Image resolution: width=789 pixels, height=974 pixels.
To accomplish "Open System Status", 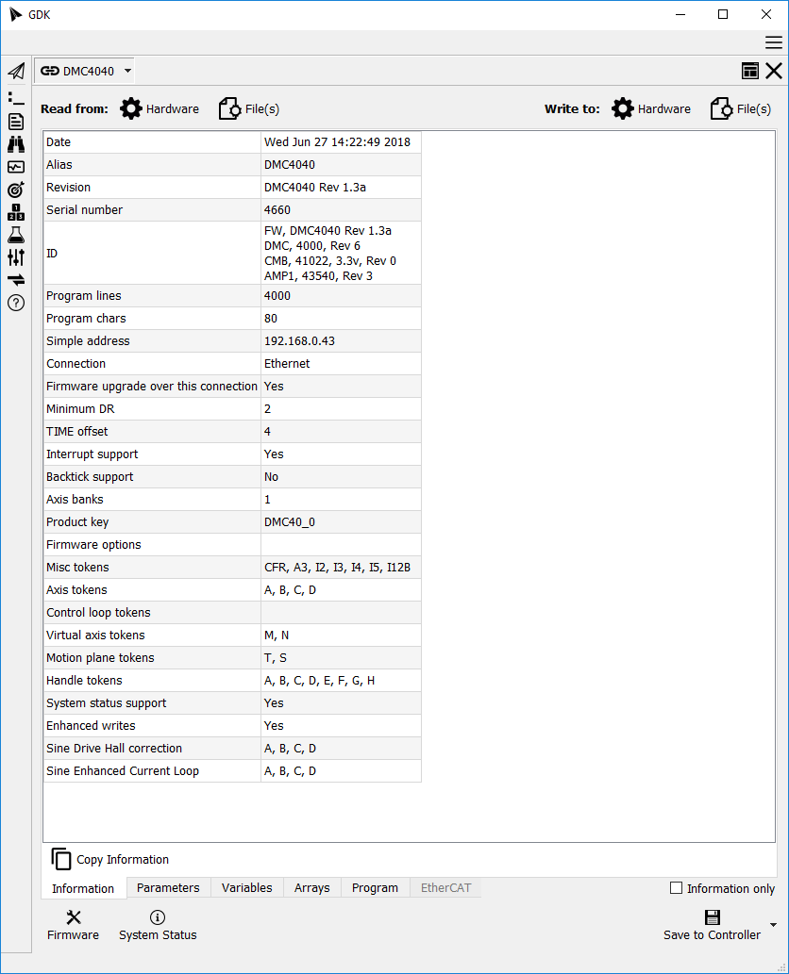I will [158, 925].
